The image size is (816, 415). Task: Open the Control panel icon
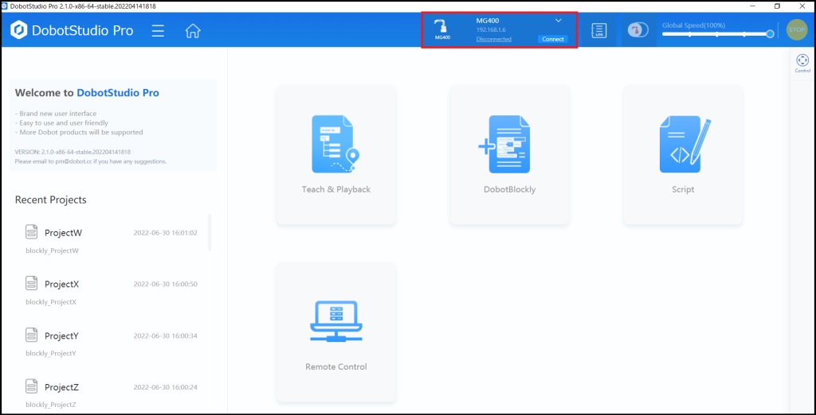(802, 64)
